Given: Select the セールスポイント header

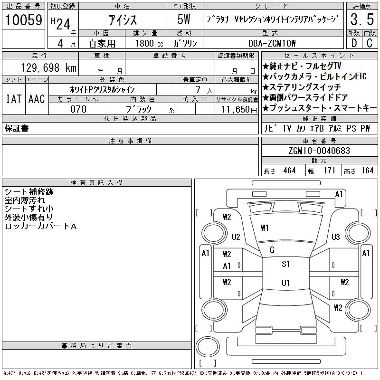Looking at the screenshot, I should tap(319, 56).
